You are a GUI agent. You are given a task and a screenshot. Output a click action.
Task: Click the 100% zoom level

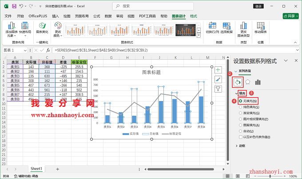coord(293,176)
